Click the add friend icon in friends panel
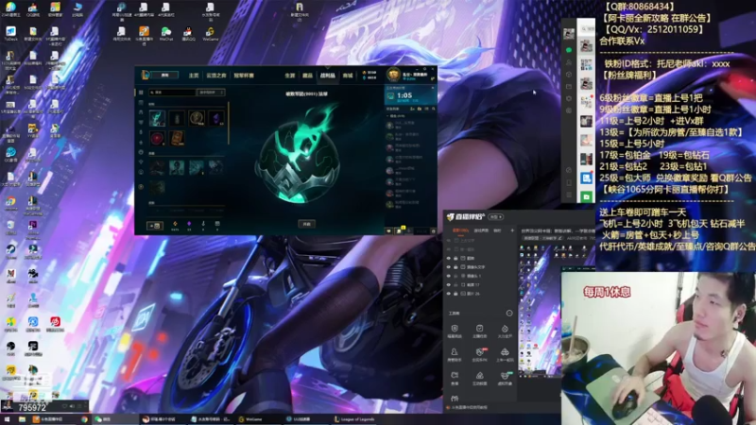756x425 pixels. click(412, 110)
